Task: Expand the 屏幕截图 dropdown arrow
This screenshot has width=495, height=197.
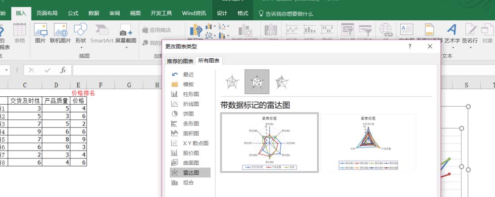Action: (x=126, y=48)
